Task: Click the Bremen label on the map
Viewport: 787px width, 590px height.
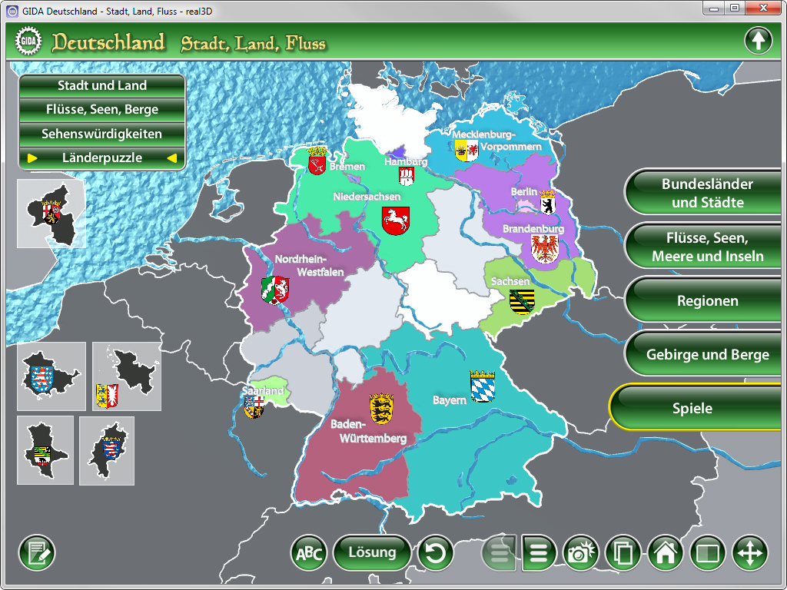Action: [x=347, y=167]
